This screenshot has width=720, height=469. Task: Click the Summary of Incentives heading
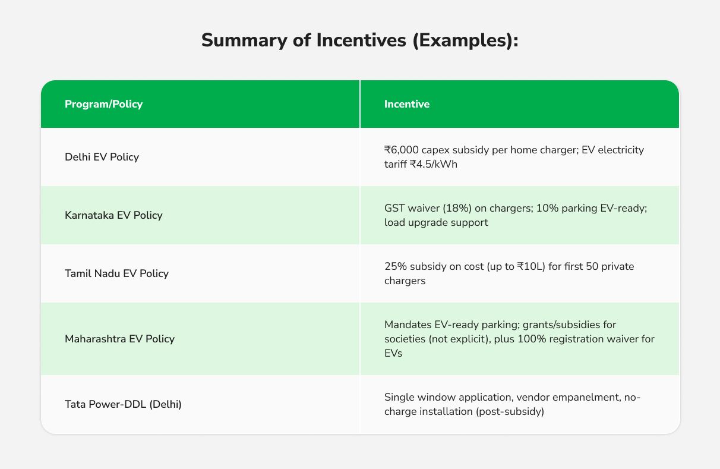[360, 40]
